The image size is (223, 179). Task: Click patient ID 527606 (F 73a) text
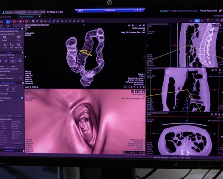(55, 12)
